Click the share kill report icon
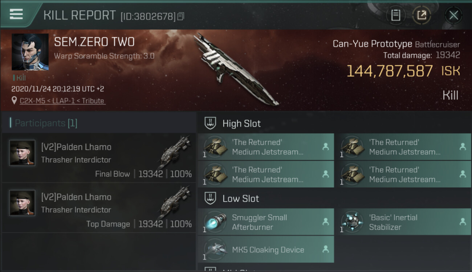 [x=422, y=15]
